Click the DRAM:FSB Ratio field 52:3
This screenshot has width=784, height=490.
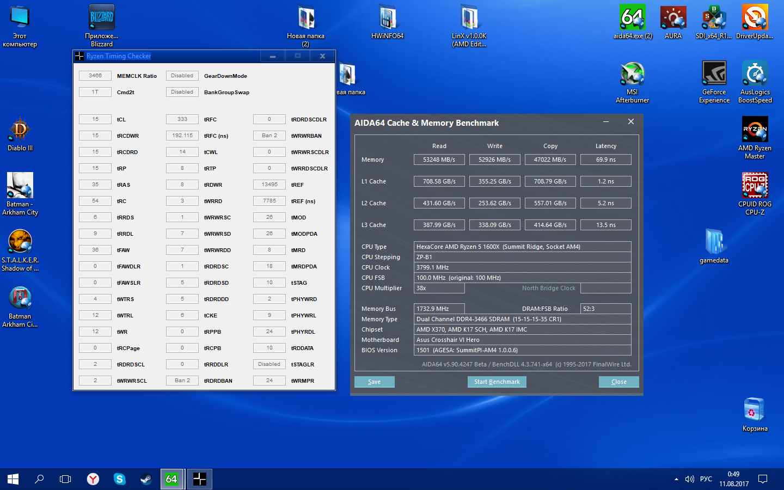606,309
